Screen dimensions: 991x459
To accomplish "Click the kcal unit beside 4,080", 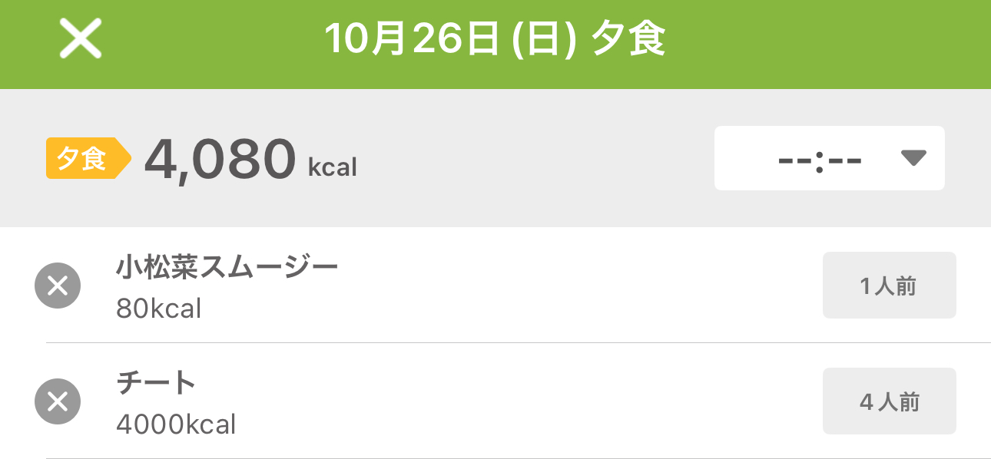I will pyautogui.click(x=333, y=167).
